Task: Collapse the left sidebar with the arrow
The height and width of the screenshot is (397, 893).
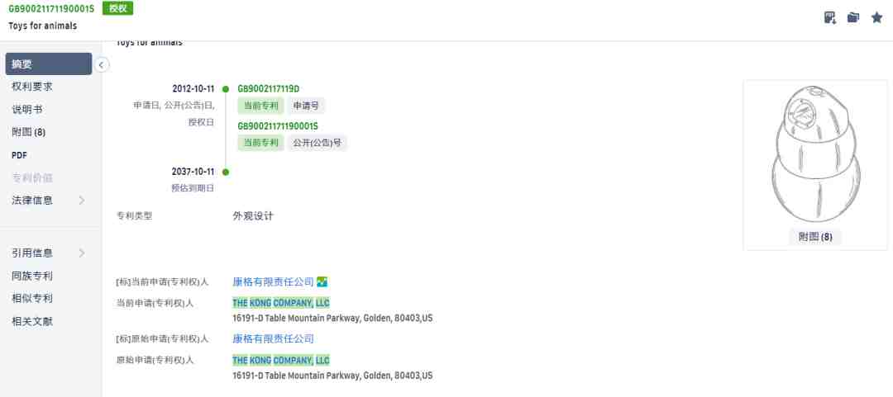Action: [x=101, y=64]
